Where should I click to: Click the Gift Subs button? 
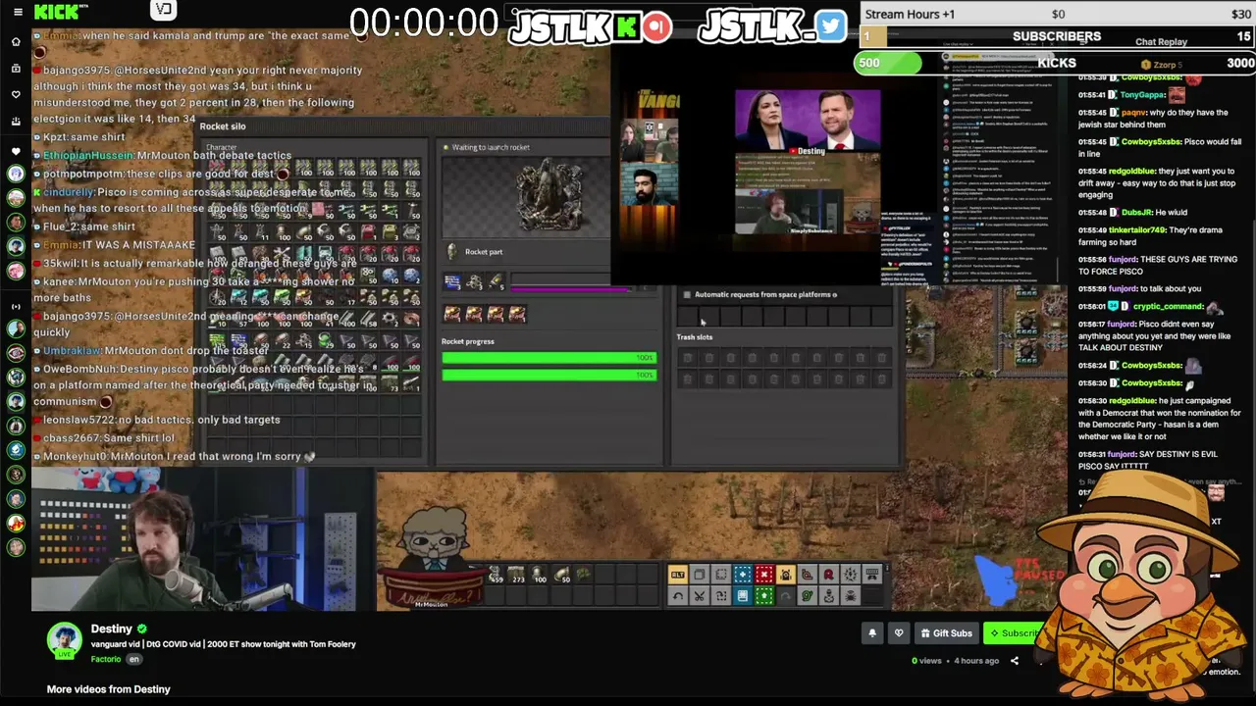click(945, 633)
